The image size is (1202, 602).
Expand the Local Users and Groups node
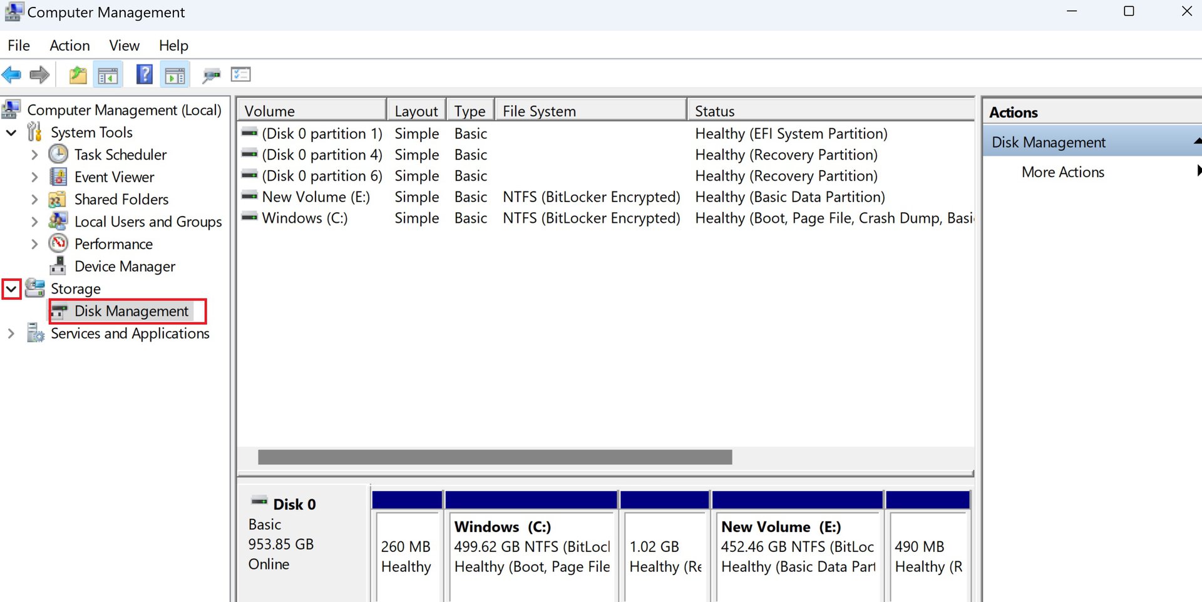(x=34, y=222)
